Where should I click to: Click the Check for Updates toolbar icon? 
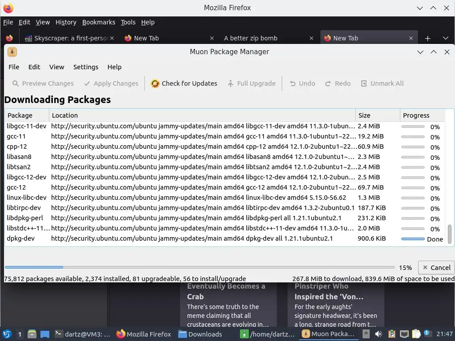155,83
